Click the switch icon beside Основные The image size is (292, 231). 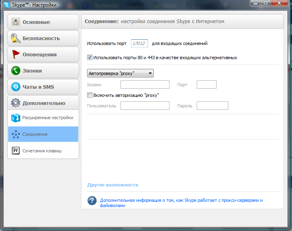click(16, 22)
